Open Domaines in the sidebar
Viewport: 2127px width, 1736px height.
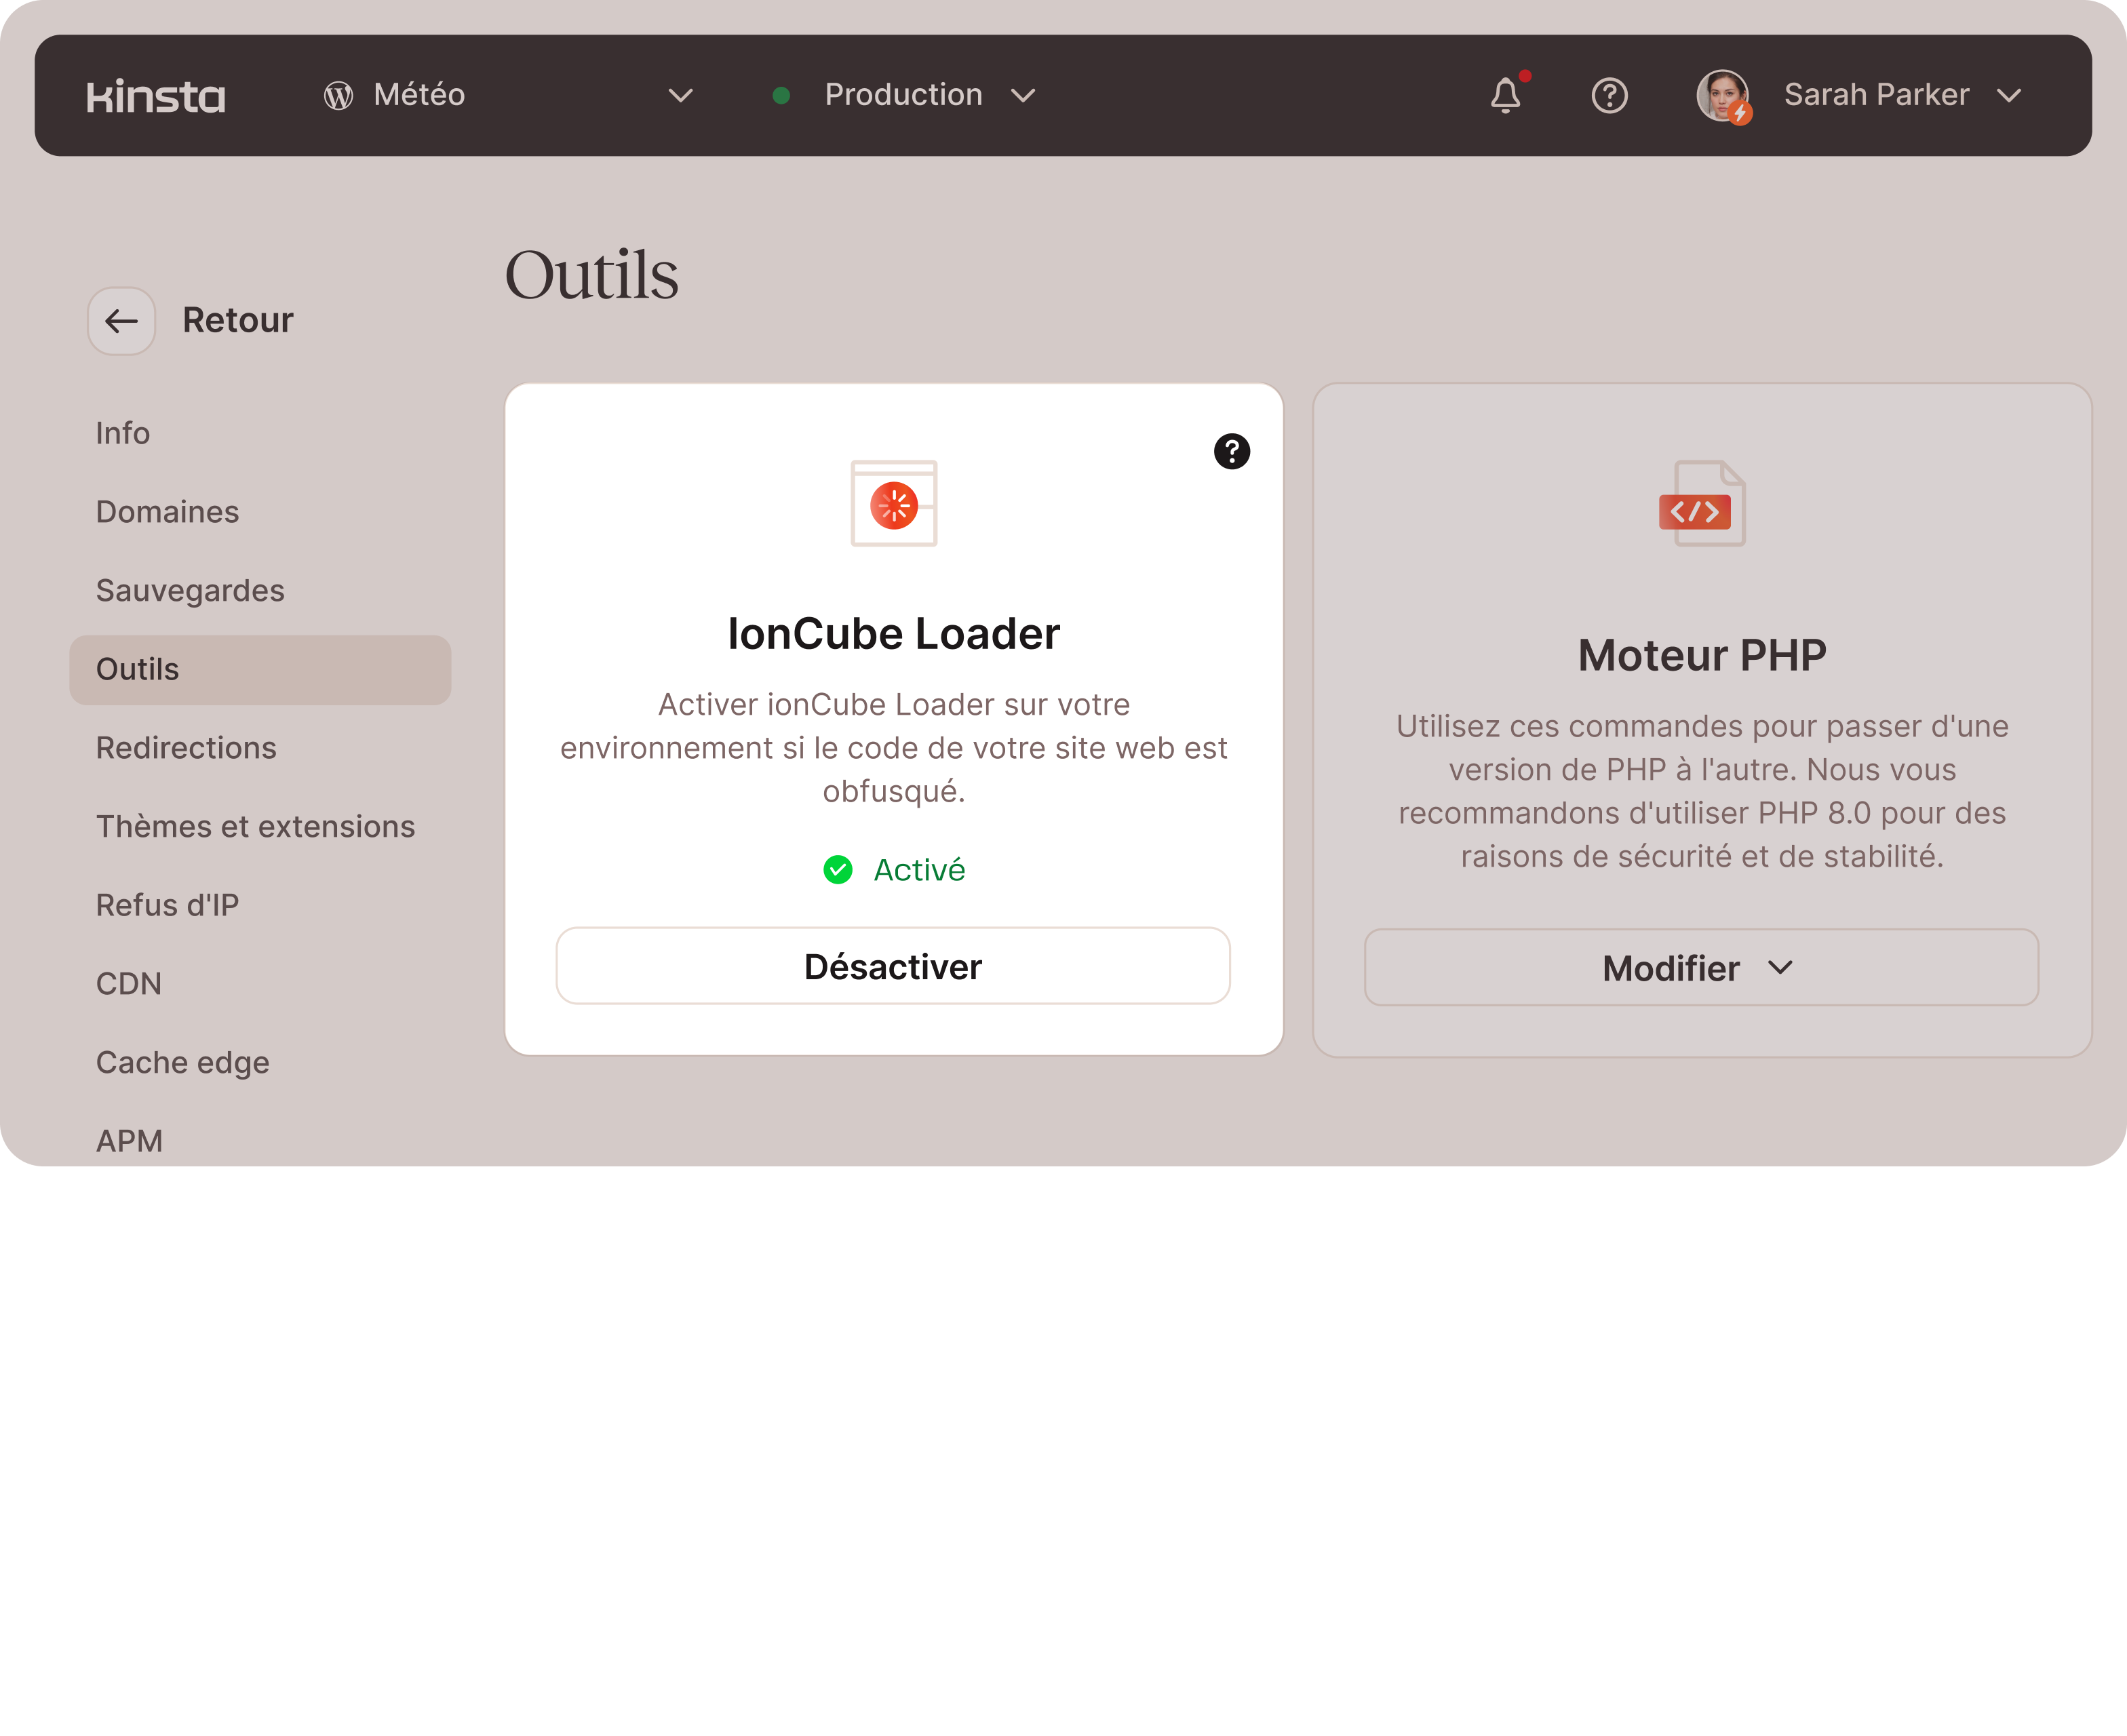click(x=167, y=512)
